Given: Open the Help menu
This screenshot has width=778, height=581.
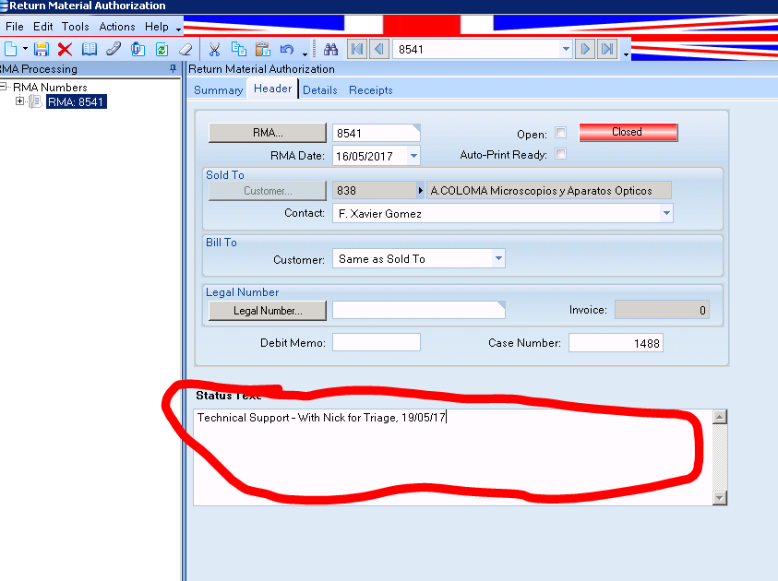Looking at the screenshot, I should (156, 26).
